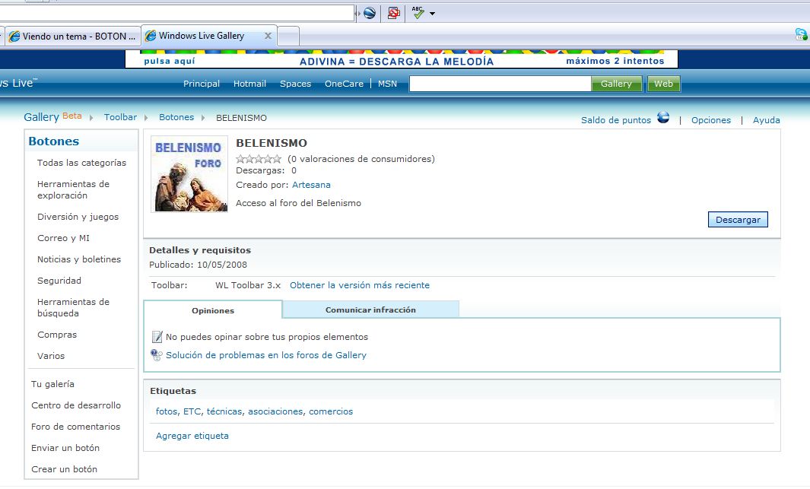Click the troubleshooting icon beside Solución de problemas
Image resolution: width=810 pixels, height=489 pixels.
pyautogui.click(x=157, y=355)
